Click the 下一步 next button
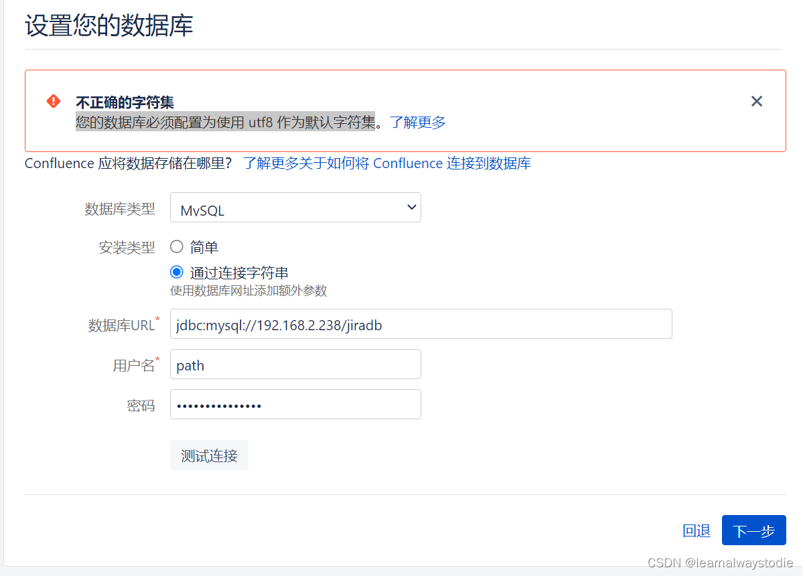This screenshot has height=576, width=803. (x=754, y=530)
